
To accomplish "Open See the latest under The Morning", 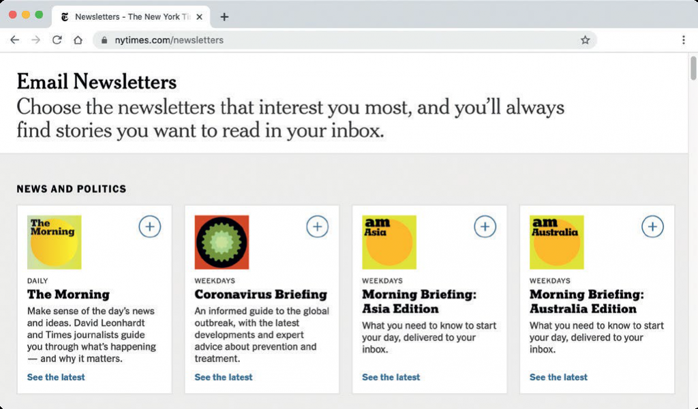I will coord(55,377).
